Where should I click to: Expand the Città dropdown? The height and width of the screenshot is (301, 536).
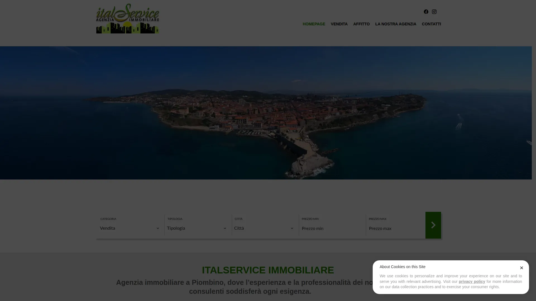[264, 228]
